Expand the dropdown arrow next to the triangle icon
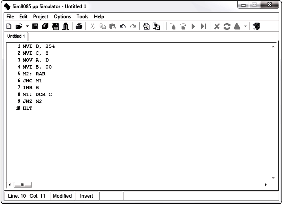The image size is (284, 205). point(245,26)
